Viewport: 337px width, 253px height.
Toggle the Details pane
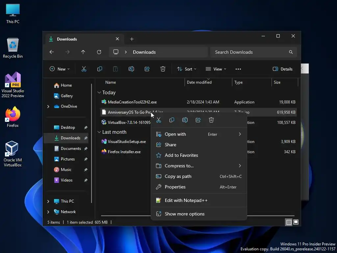click(282, 69)
